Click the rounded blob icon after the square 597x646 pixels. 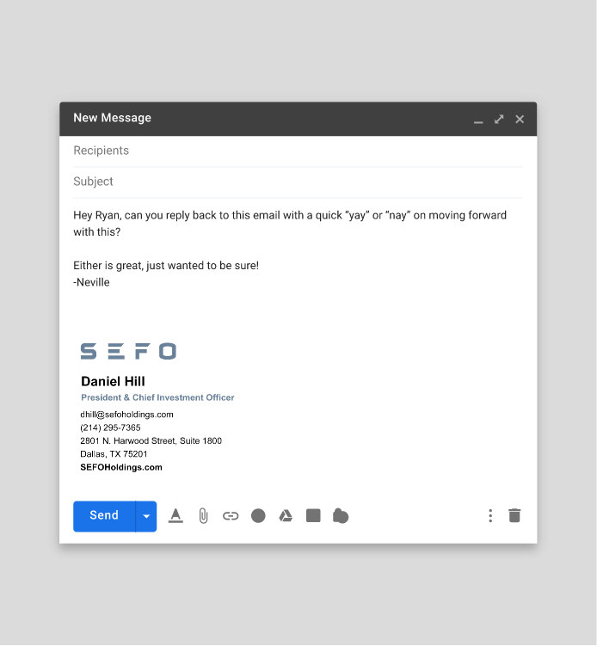click(x=341, y=516)
